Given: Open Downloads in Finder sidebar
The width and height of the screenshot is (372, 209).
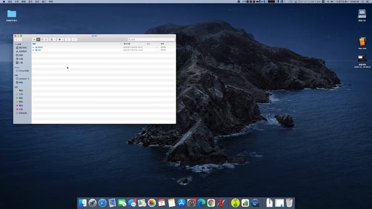Looking at the screenshot, I should (19, 63).
